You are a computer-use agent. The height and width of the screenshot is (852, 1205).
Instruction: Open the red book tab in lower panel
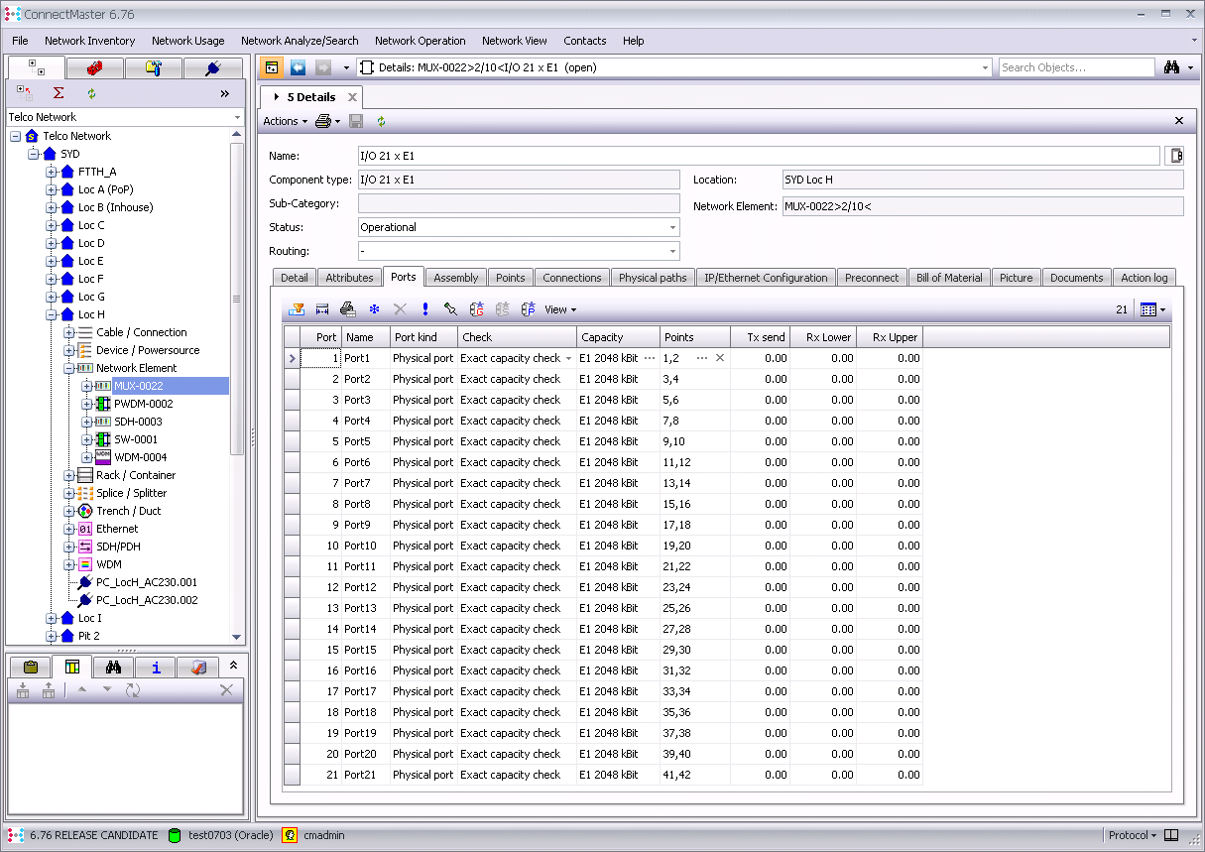(198, 667)
